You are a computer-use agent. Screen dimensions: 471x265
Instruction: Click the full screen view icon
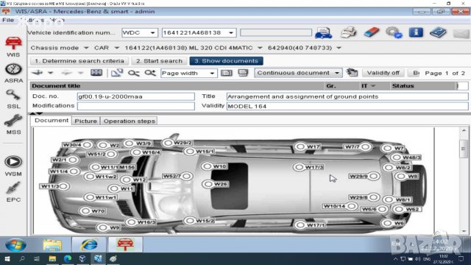pos(96,73)
